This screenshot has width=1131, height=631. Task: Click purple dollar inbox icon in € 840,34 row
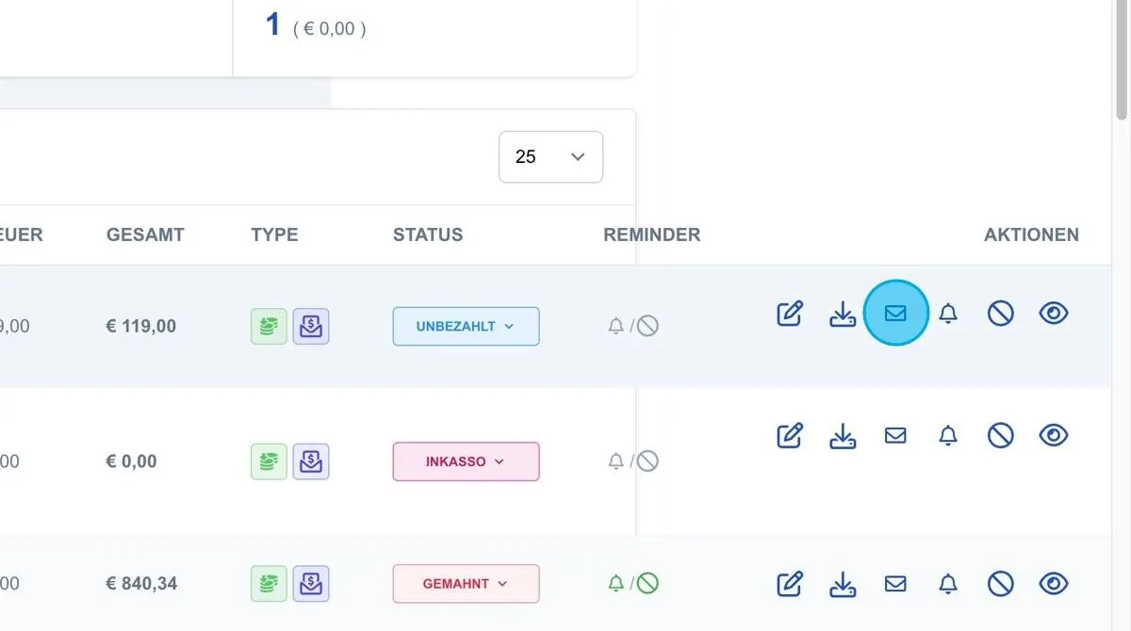coord(311,583)
